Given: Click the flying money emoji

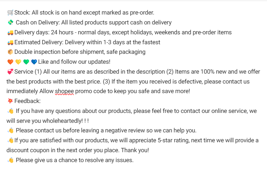Looking at the screenshot, I should click(x=11, y=22).
